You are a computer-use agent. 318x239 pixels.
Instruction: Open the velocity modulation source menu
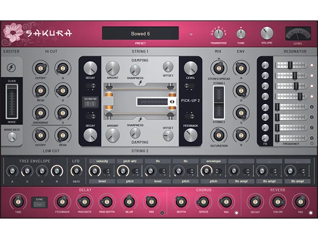[102, 161]
